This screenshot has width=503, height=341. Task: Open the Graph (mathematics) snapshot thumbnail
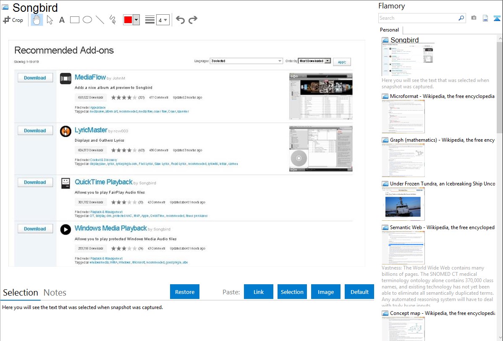tap(403, 160)
